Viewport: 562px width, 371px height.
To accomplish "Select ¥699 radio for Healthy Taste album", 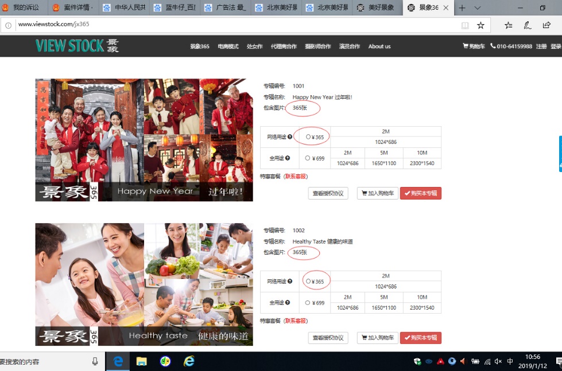I will 308,302.
